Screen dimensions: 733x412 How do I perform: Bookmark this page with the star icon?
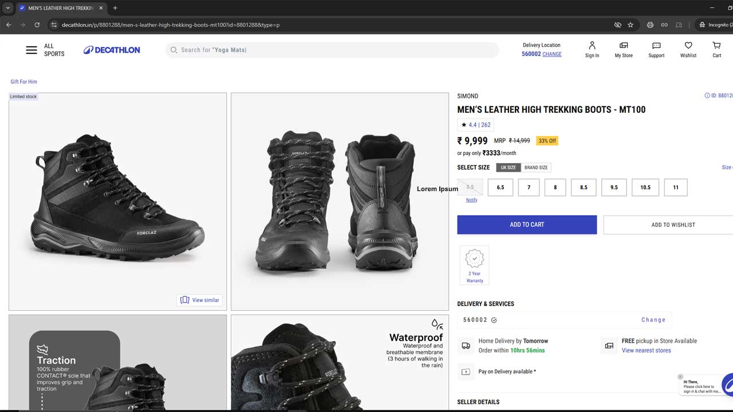[x=630, y=25]
